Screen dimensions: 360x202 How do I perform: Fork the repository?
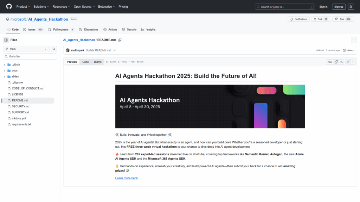pos(321,19)
